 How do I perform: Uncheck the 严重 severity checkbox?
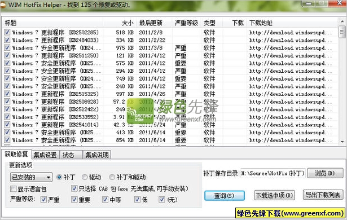(43, 200)
